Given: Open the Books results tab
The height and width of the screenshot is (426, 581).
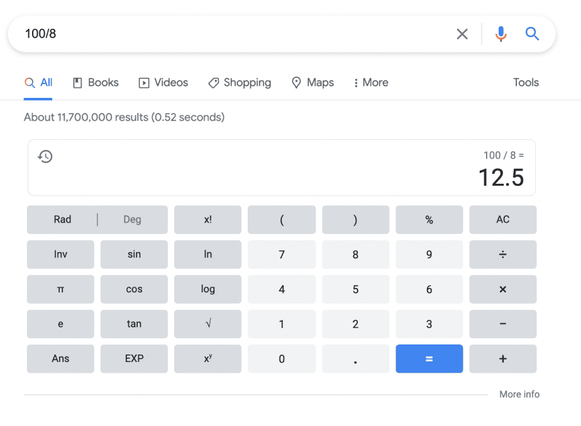Looking at the screenshot, I should (x=96, y=82).
